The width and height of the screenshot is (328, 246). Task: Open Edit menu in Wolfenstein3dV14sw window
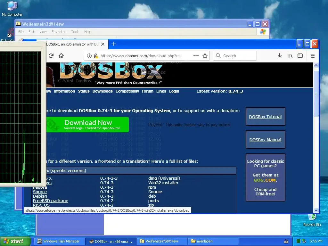pos(31,32)
